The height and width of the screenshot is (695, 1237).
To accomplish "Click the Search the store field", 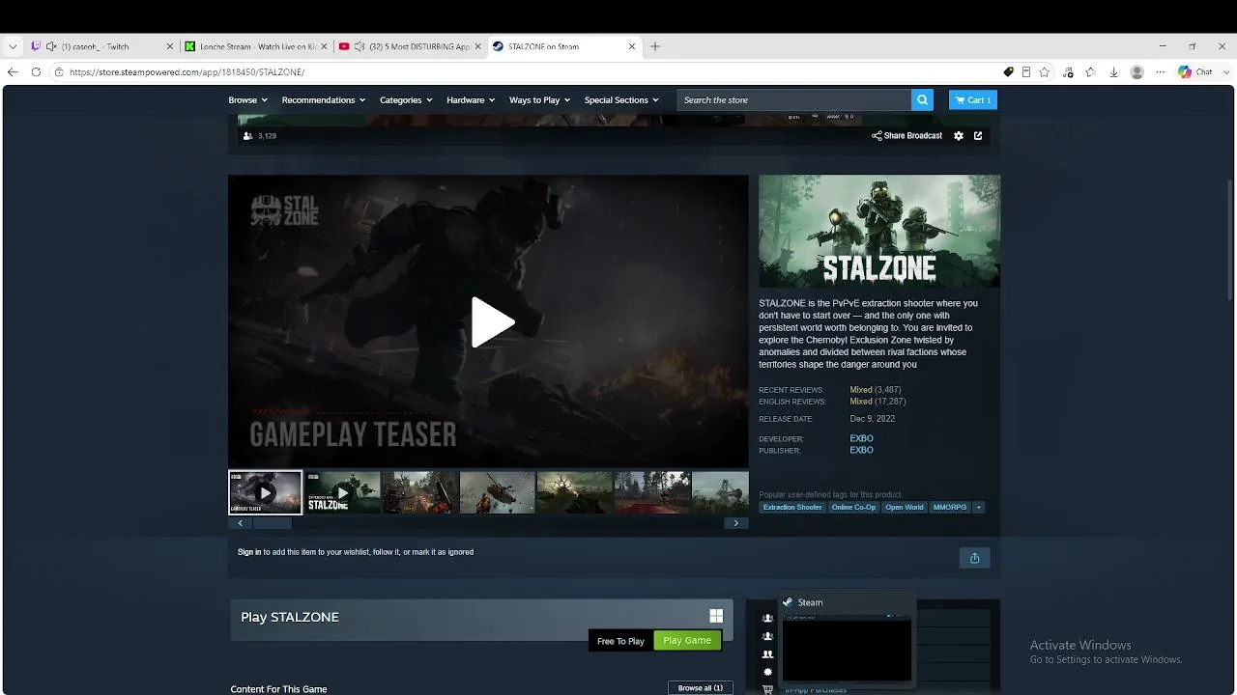I will point(794,99).
